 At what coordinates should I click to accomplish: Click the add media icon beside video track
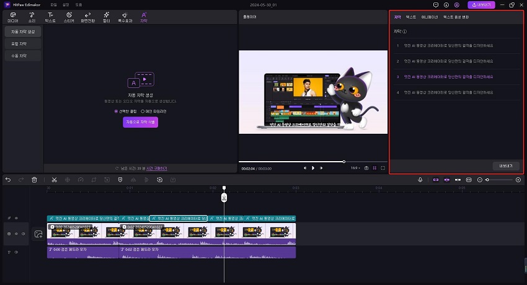tap(38, 234)
